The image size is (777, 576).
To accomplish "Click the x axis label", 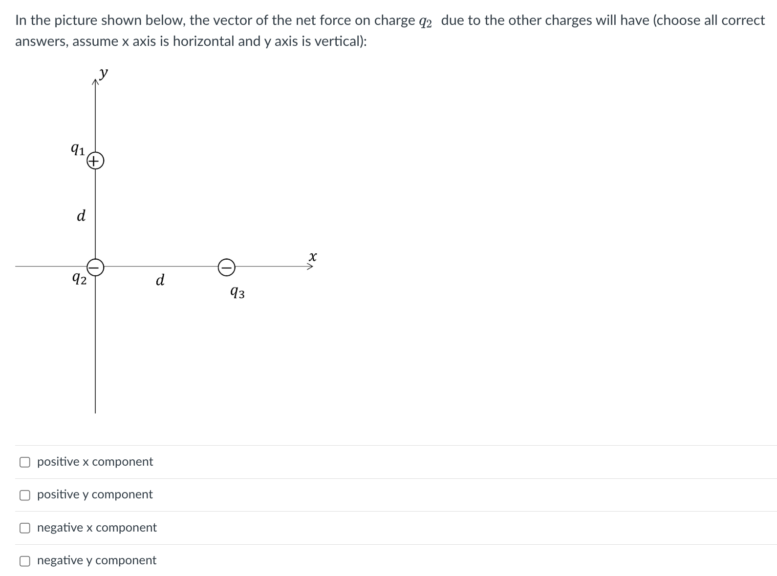I will pyautogui.click(x=313, y=256).
